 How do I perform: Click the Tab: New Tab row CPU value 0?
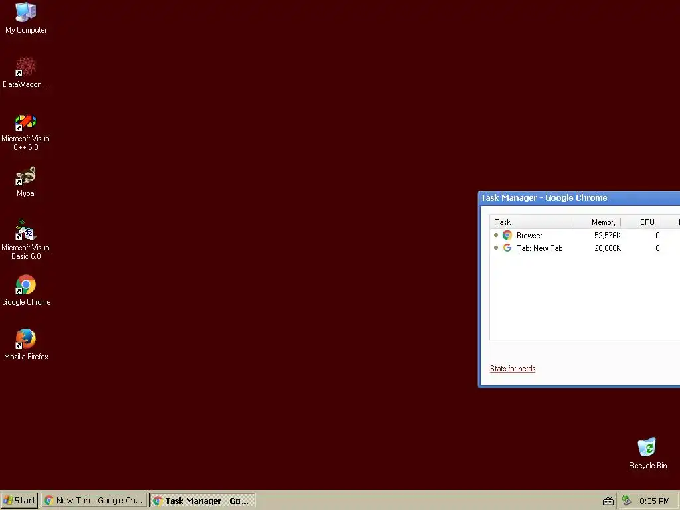pos(657,248)
